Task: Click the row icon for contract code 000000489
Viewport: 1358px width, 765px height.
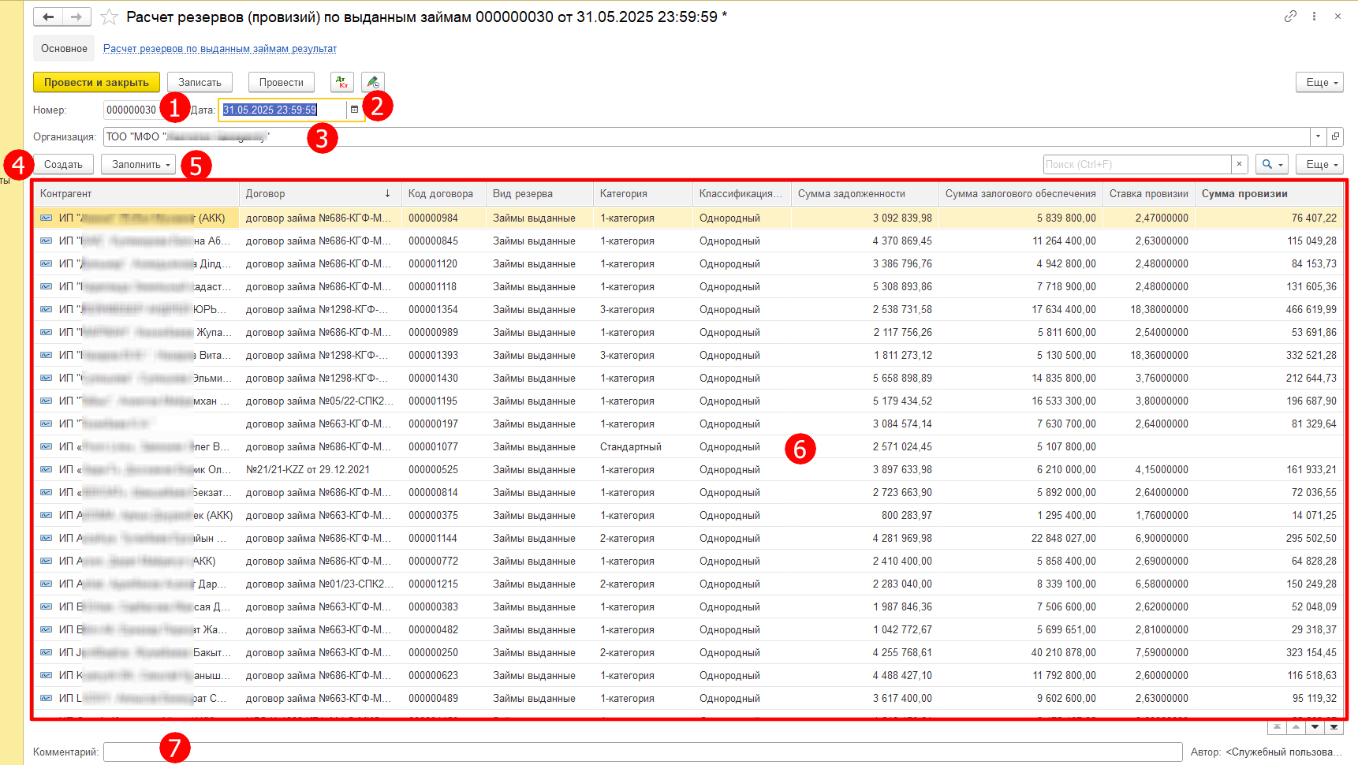Action: click(x=46, y=698)
